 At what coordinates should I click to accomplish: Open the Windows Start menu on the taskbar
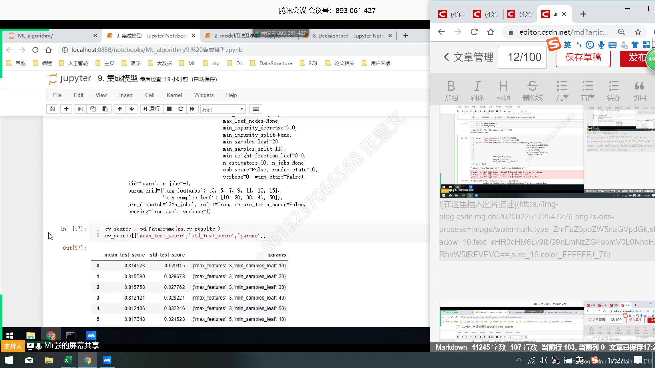[x=9, y=360]
